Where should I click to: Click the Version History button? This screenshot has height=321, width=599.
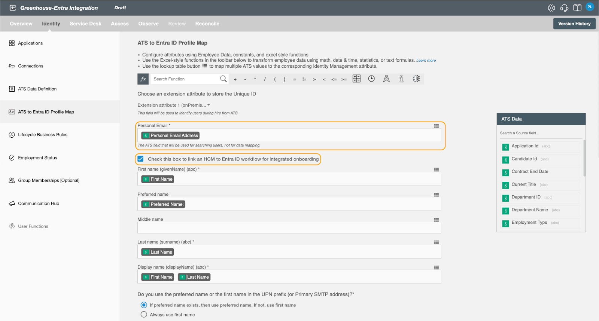click(574, 24)
